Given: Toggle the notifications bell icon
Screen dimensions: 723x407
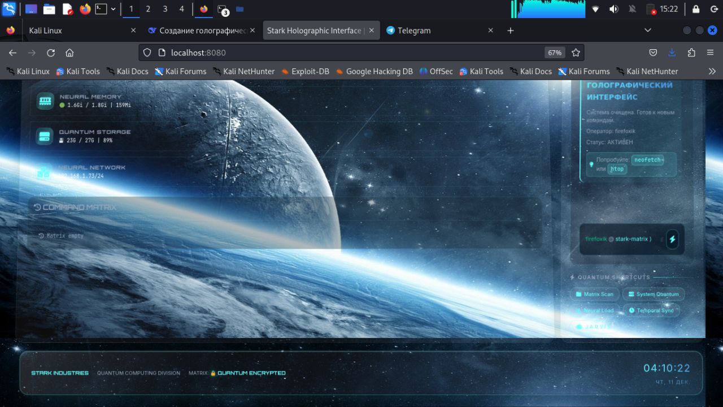Looking at the screenshot, I should pyautogui.click(x=633, y=9).
